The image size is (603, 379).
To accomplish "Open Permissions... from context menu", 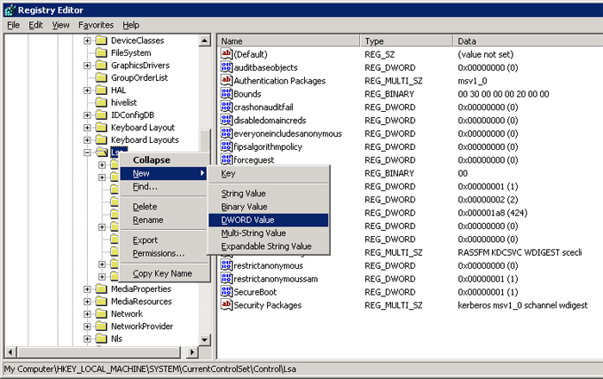I will tap(164, 253).
